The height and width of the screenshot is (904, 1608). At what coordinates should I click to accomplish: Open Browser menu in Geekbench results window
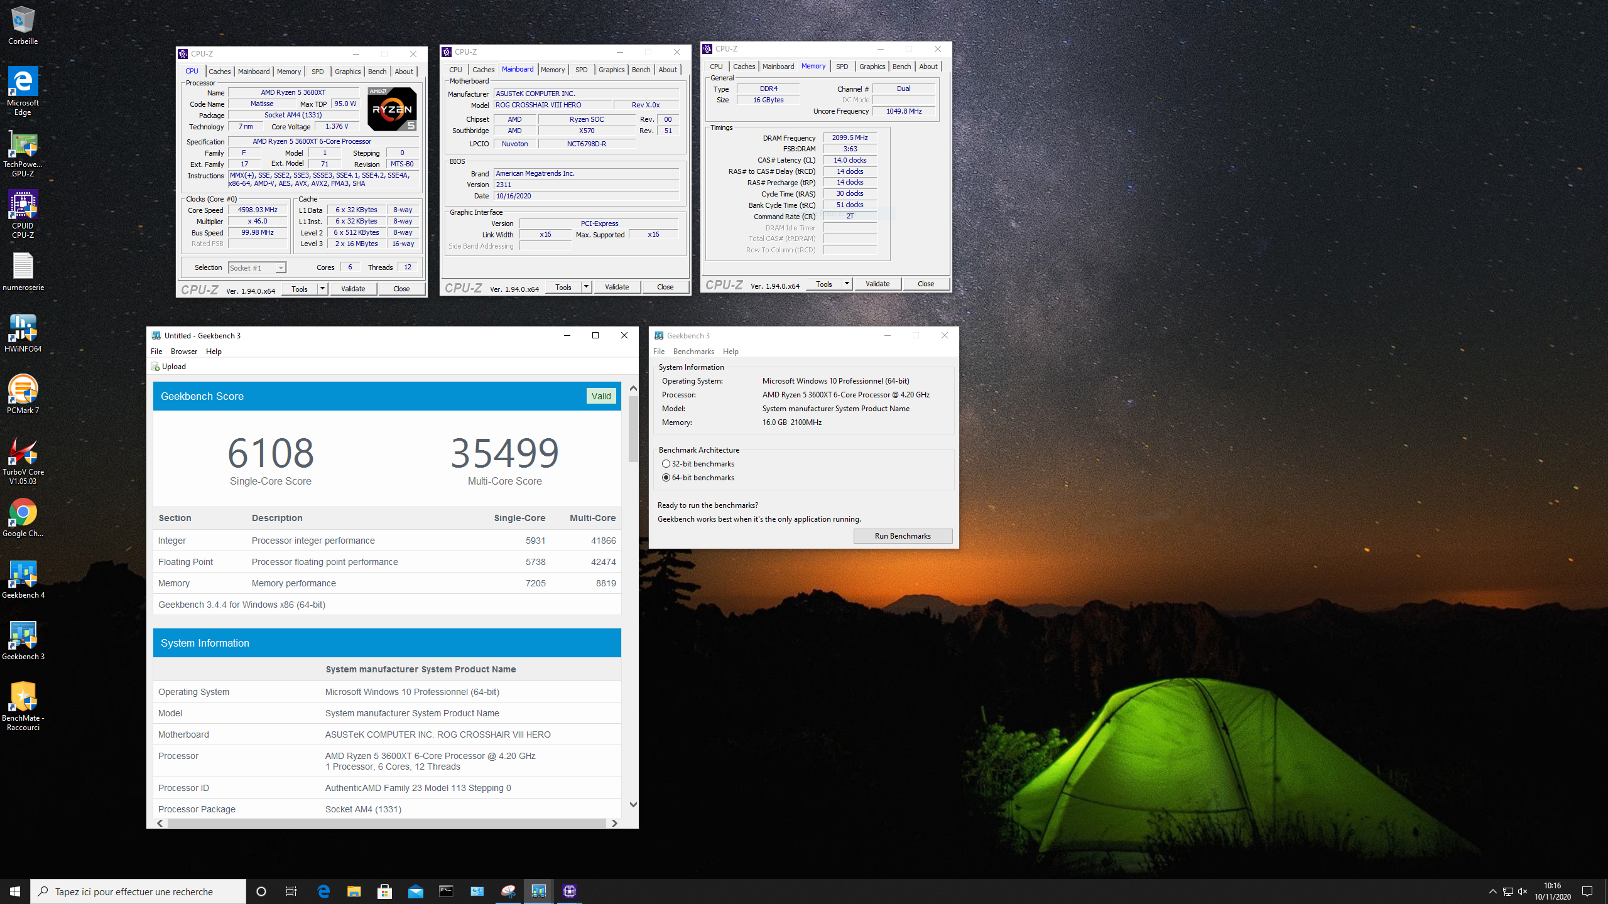point(184,352)
